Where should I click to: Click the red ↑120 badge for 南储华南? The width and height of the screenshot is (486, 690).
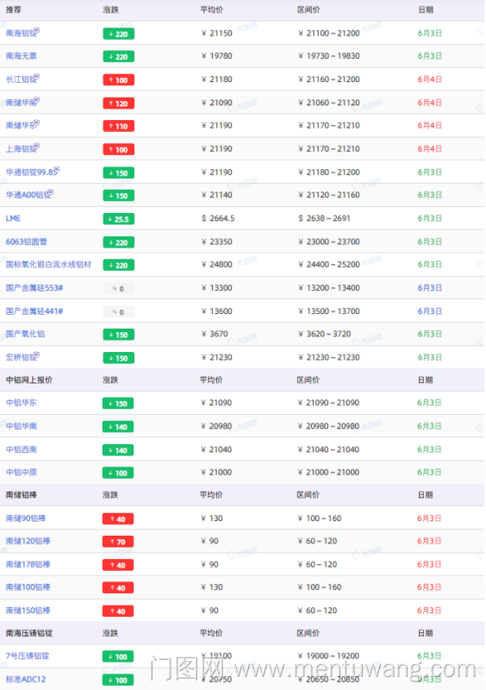119,103
